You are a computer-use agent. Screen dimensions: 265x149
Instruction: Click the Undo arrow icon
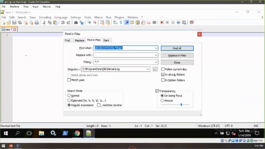(x=63, y=22)
